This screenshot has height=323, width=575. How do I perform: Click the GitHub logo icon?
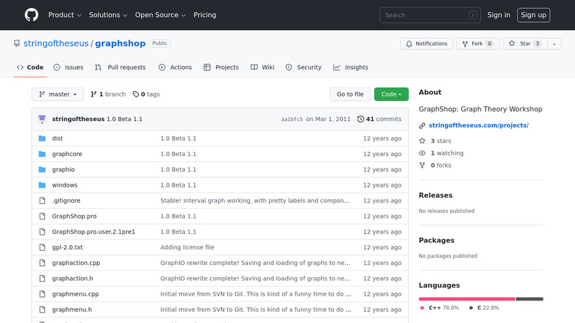[x=31, y=14]
